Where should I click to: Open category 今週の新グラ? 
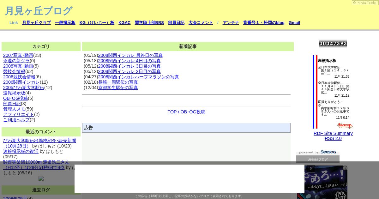16,61
